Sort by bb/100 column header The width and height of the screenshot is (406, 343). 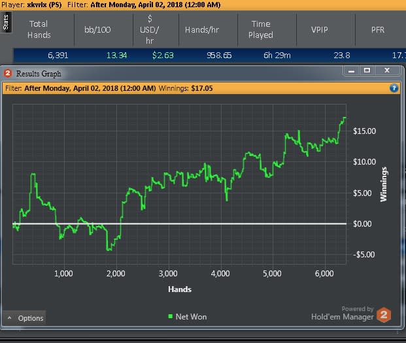click(x=97, y=30)
